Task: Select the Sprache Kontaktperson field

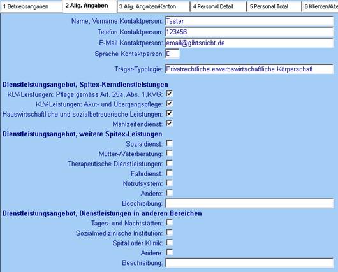Action: 172,54
